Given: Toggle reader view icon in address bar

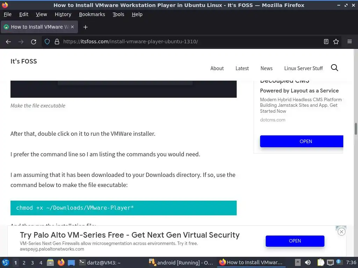Looking at the screenshot, I should pos(326,42).
